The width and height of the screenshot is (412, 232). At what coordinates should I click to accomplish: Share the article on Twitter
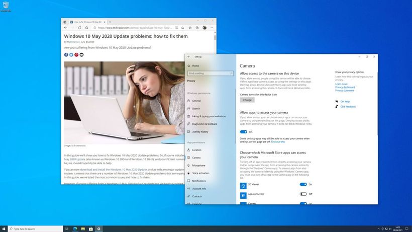point(71,55)
